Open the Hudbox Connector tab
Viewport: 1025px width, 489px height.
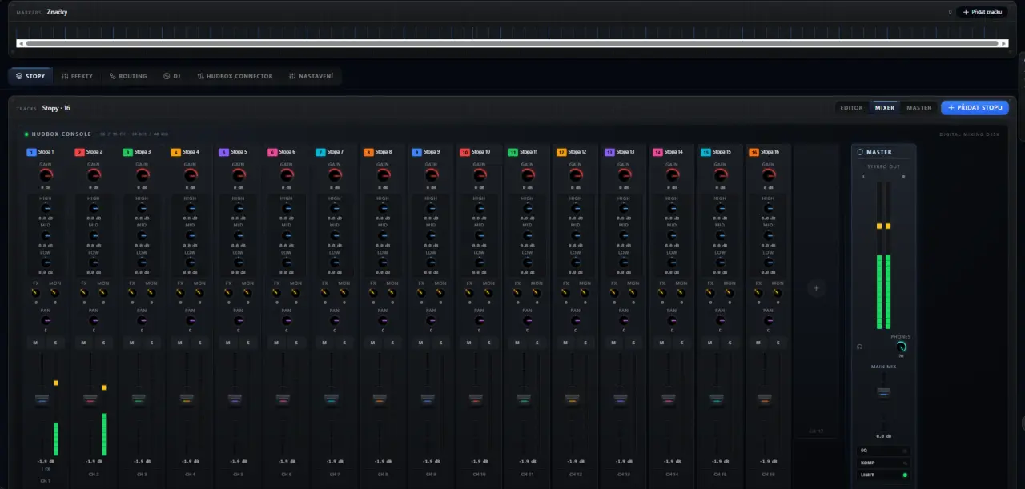[x=235, y=76]
